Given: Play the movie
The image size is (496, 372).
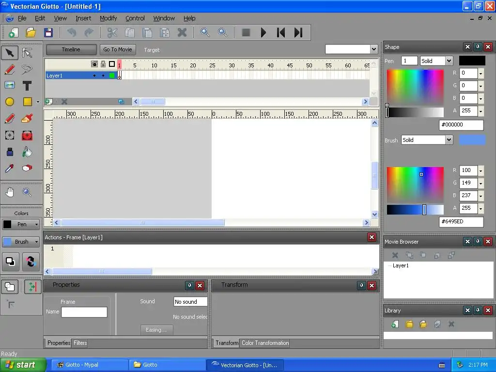Looking at the screenshot, I should pos(263,32).
